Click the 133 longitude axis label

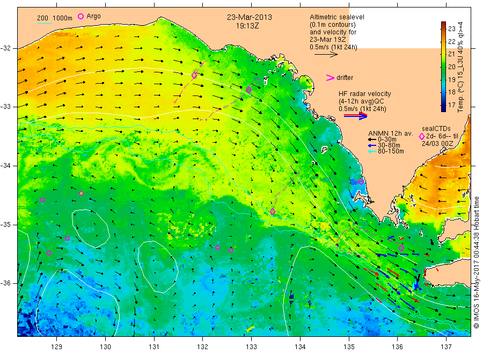tap(251, 347)
